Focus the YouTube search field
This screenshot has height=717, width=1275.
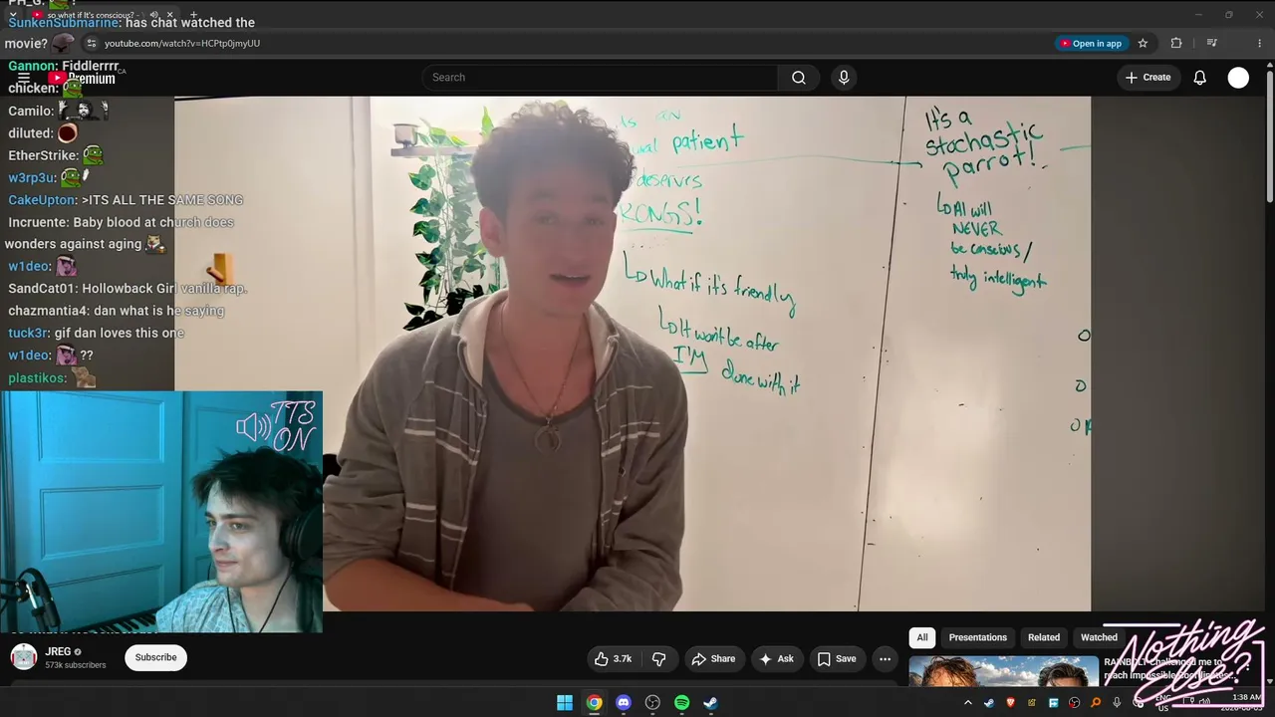pyautogui.click(x=600, y=78)
